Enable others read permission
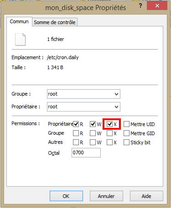This screenshot has width=171, height=208. 76,142
